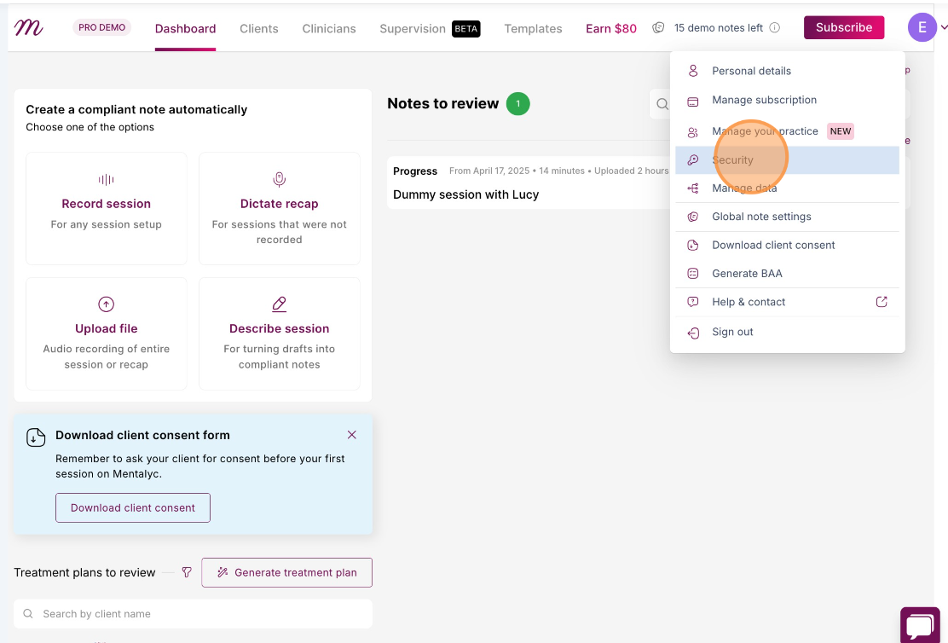Click the Dictate recap microphone icon
This screenshot has height=643, width=948.
279,180
